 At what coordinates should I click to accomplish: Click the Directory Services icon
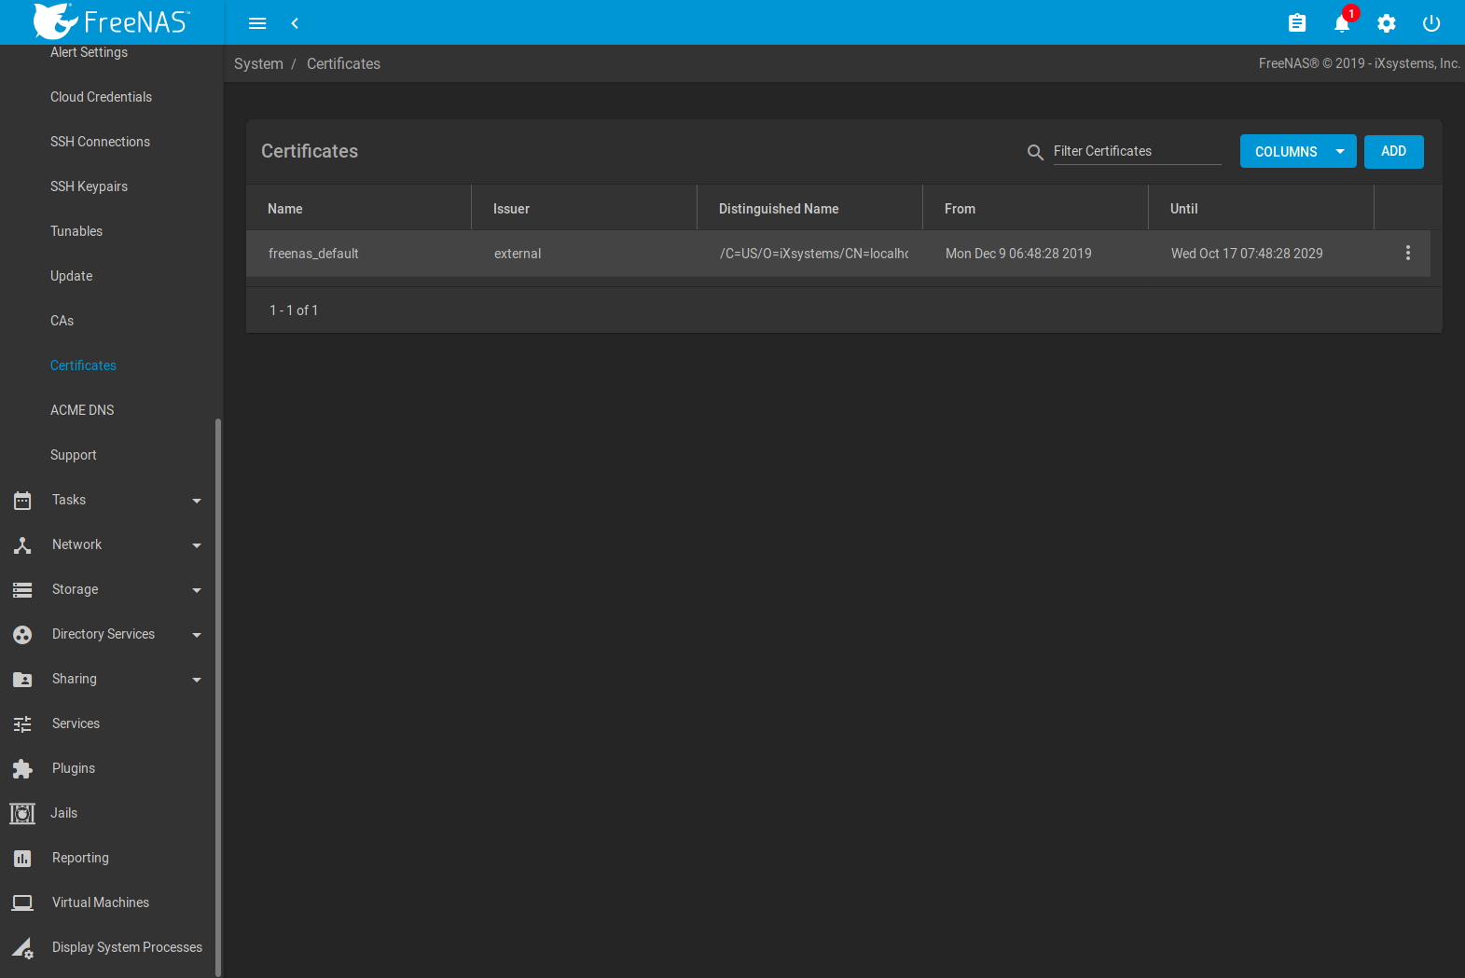point(22,635)
